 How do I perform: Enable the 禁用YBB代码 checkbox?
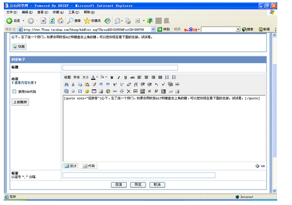click(x=14, y=92)
